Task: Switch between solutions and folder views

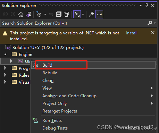Action: 28,14
